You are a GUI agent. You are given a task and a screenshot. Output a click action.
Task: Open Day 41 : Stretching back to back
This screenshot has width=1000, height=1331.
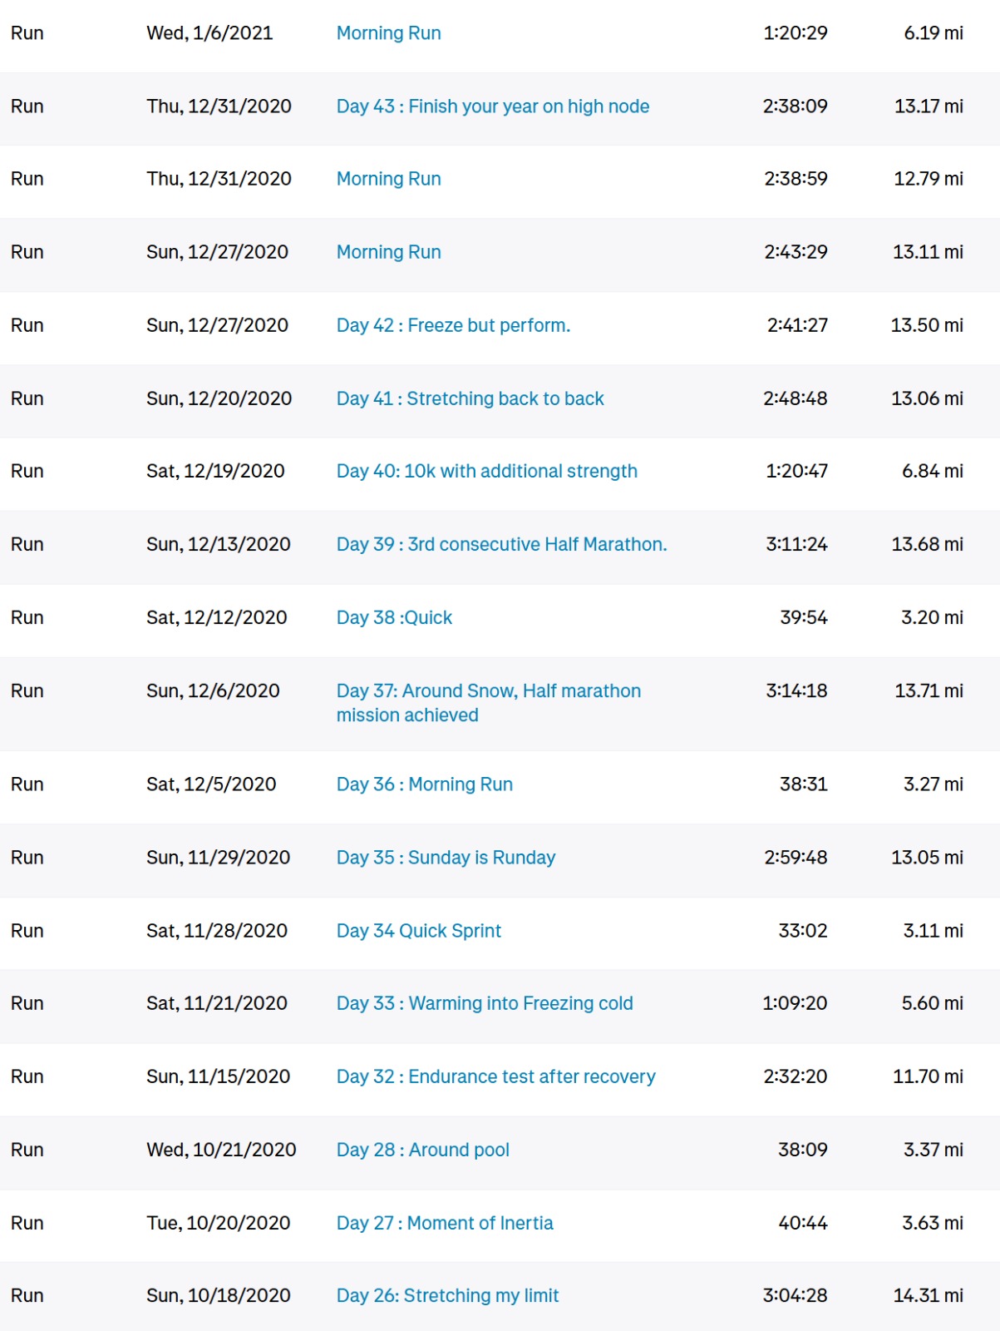(x=470, y=398)
